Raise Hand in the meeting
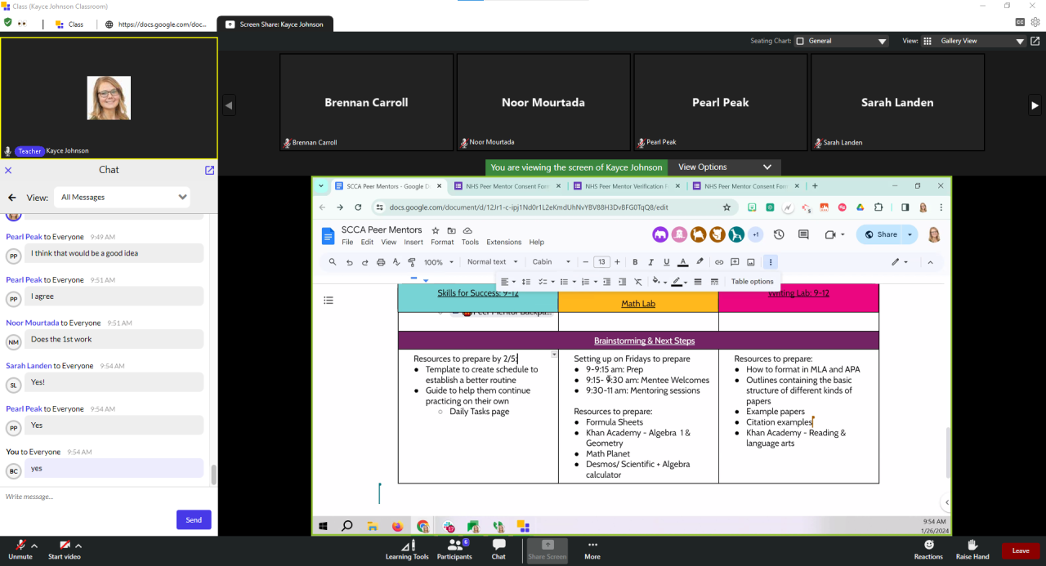 tap(972, 548)
